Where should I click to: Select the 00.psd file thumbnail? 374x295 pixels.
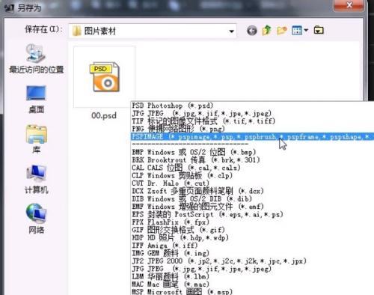point(105,77)
